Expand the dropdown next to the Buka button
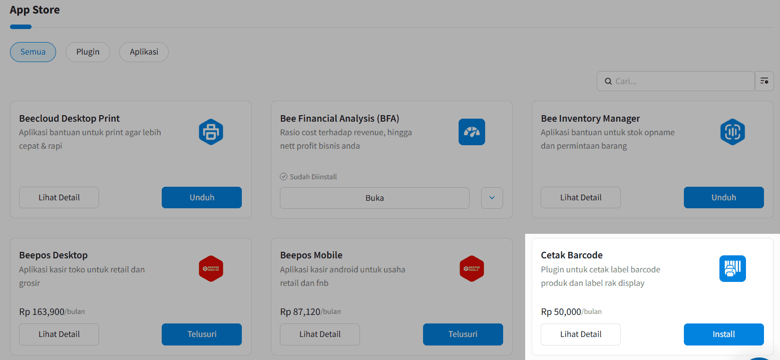The width and height of the screenshot is (780, 360). click(x=492, y=198)
